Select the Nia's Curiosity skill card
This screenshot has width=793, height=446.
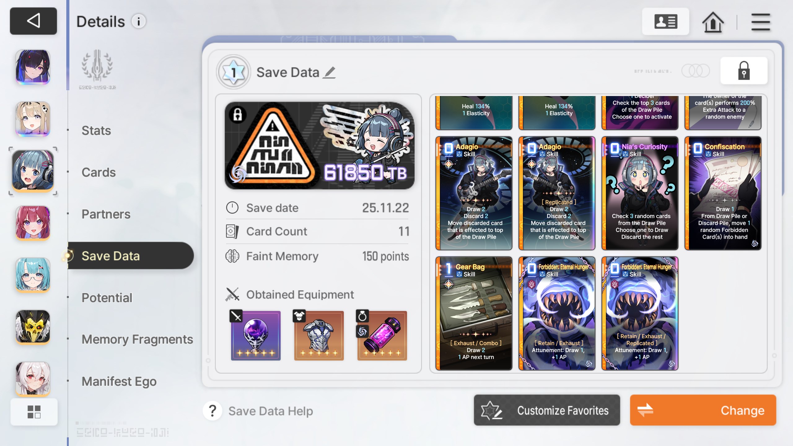640,193
